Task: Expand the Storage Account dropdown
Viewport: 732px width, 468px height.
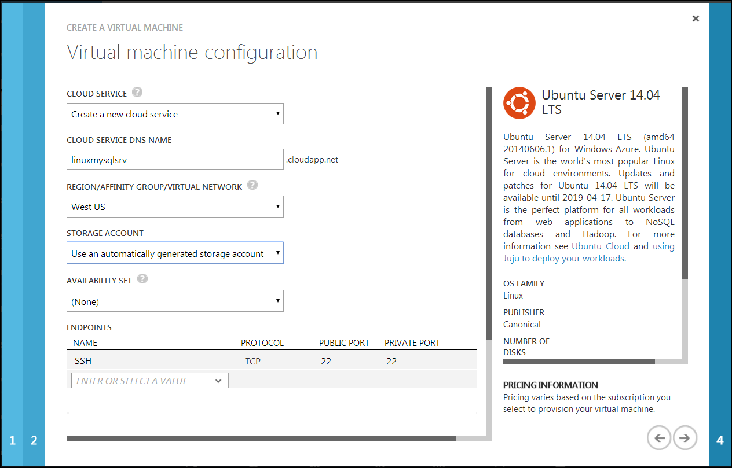Action: (175, 253)
